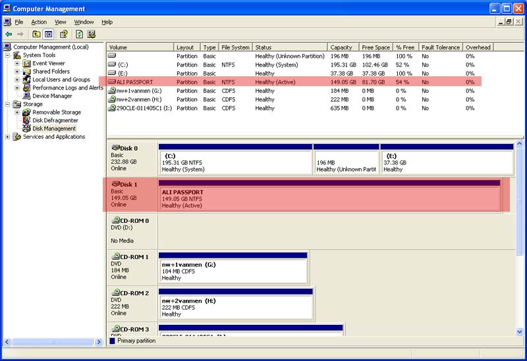Open the Action menu
This screenshot has width=527, height=361.
(x=39, y=22)
